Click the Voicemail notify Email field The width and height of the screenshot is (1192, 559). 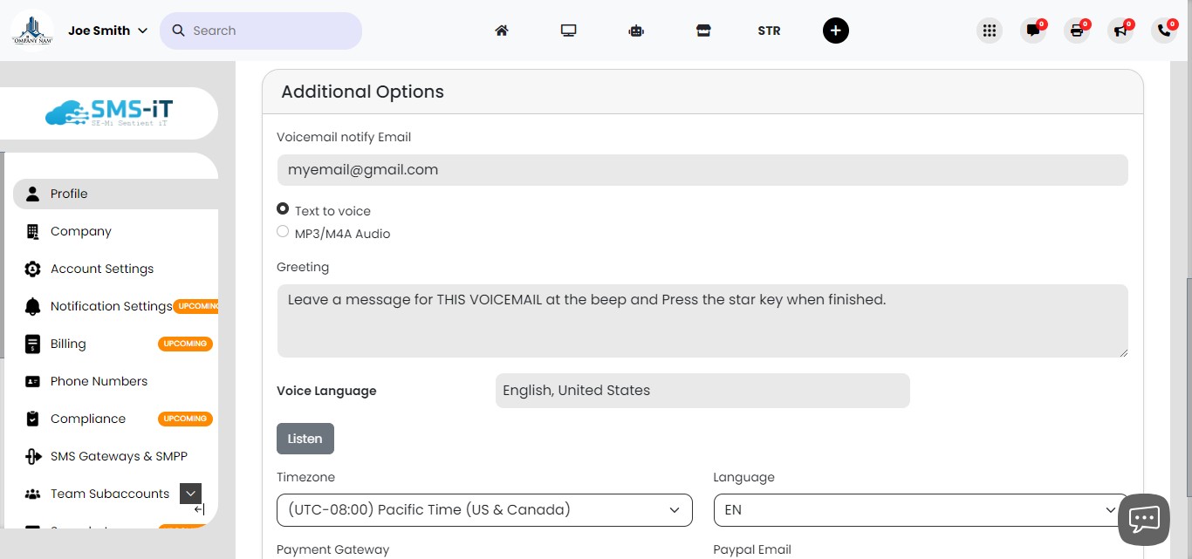pyautogui.click(x=702, y=170)
